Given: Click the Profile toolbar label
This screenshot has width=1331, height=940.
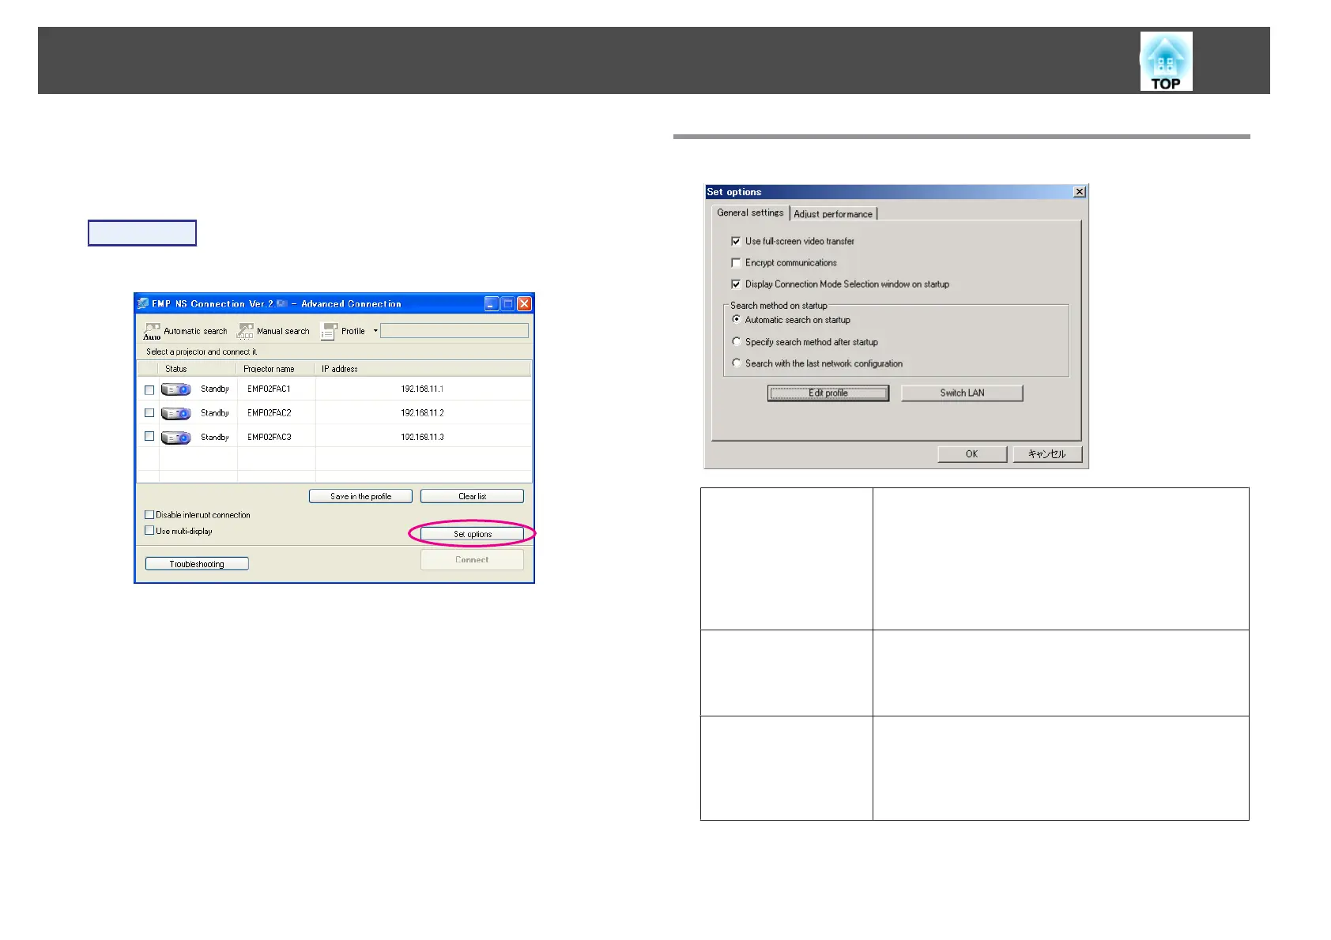Looking at the screenshot, I should (353, 332).
